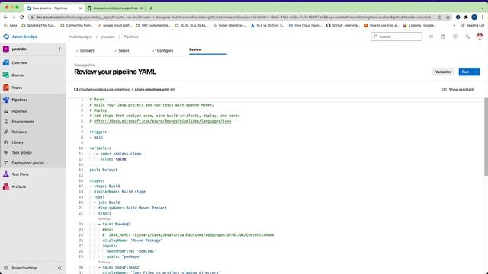Open the Pipelines sub-item under Pipelines
The height and width of the screenshot is (274, 488).
point(19,111)
